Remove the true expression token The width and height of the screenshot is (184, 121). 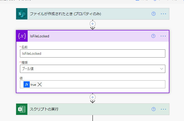pyautogui.click(x=40, y=84)
